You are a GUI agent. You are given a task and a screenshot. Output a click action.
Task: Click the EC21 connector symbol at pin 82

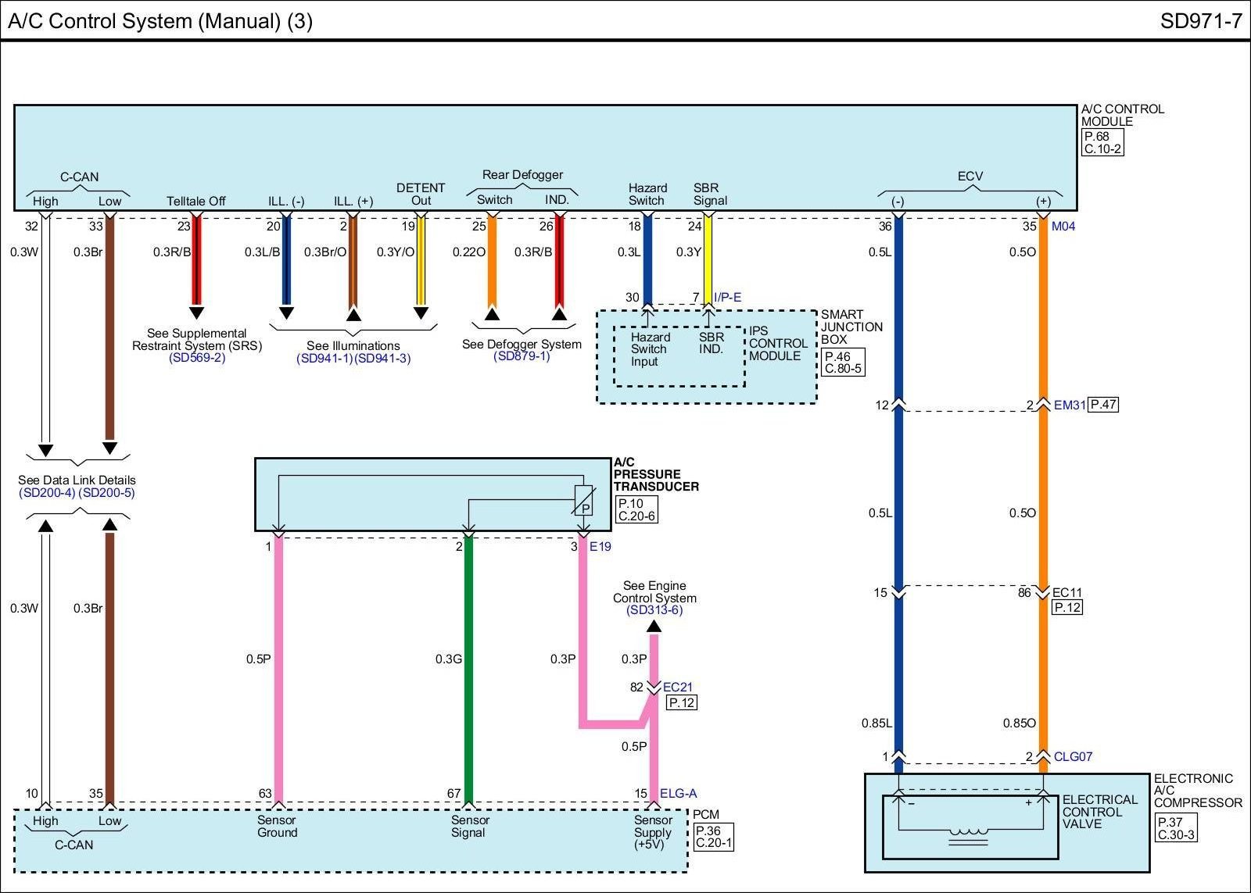point(654,688)
